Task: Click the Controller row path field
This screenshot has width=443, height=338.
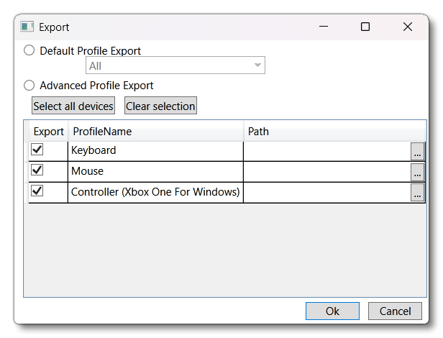Action: 327,193
